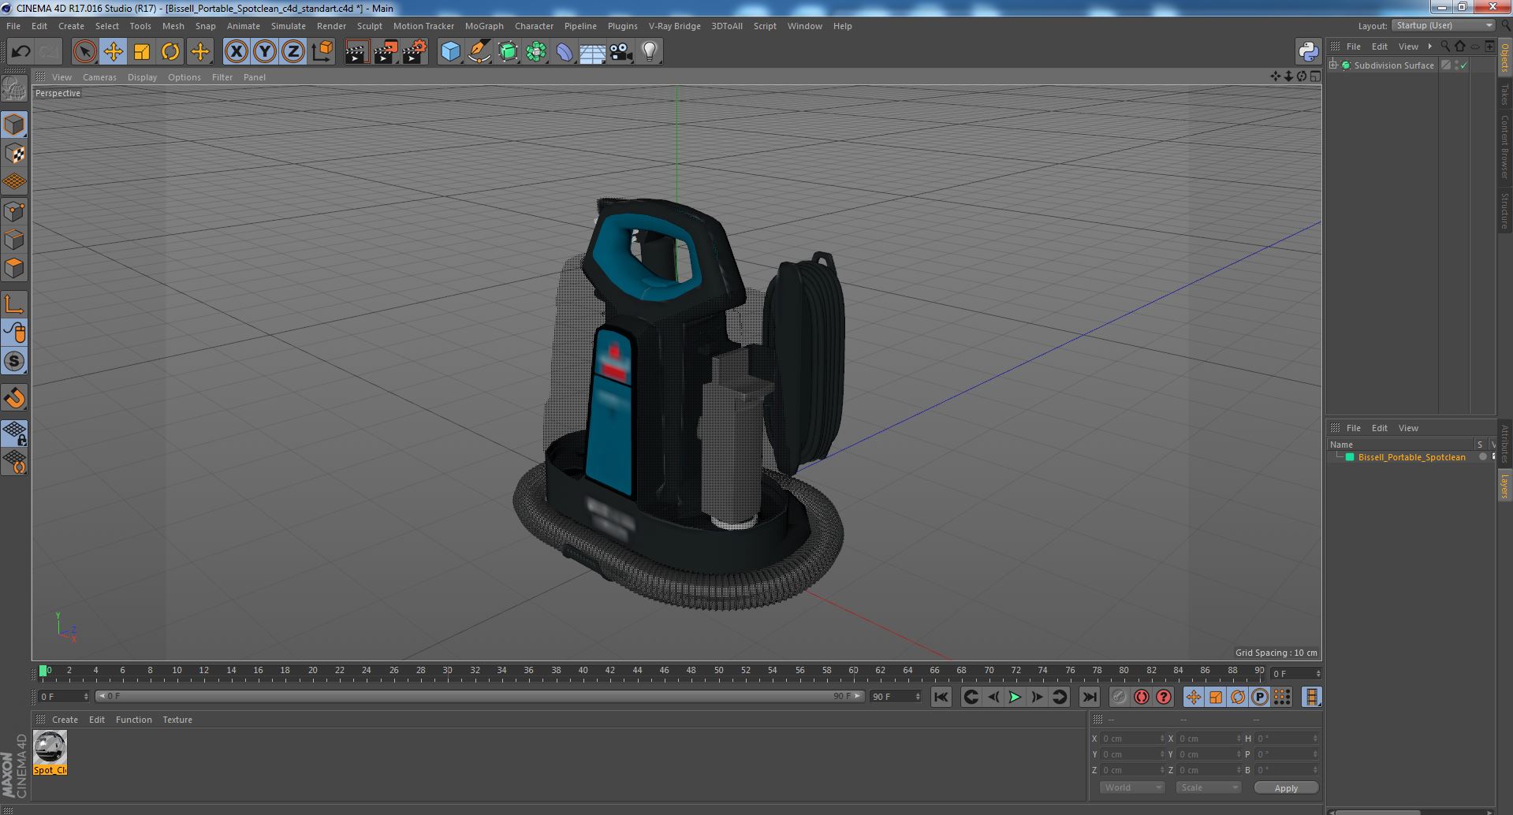Toggle Autokeying red button
Screen dimensions: 1513x815
pos(1141,697)
